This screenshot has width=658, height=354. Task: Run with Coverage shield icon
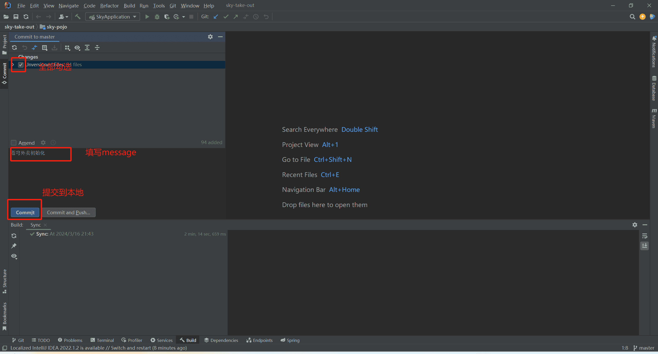coord(167,17)
